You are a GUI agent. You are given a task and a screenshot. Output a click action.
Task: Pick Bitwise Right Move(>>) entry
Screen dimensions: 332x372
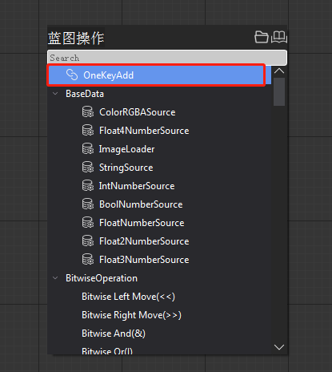coord(131,315)
